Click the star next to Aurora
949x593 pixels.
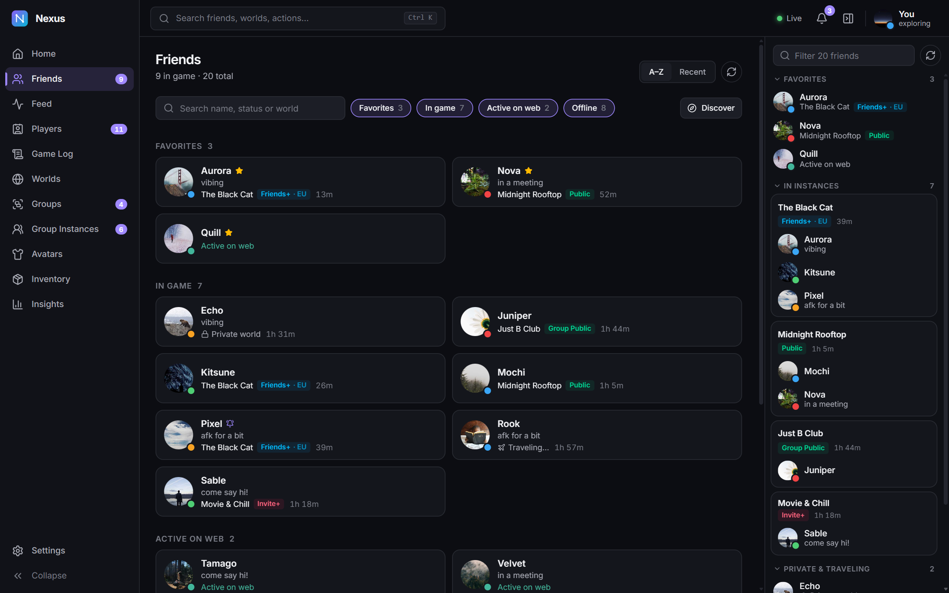(239, 170)
